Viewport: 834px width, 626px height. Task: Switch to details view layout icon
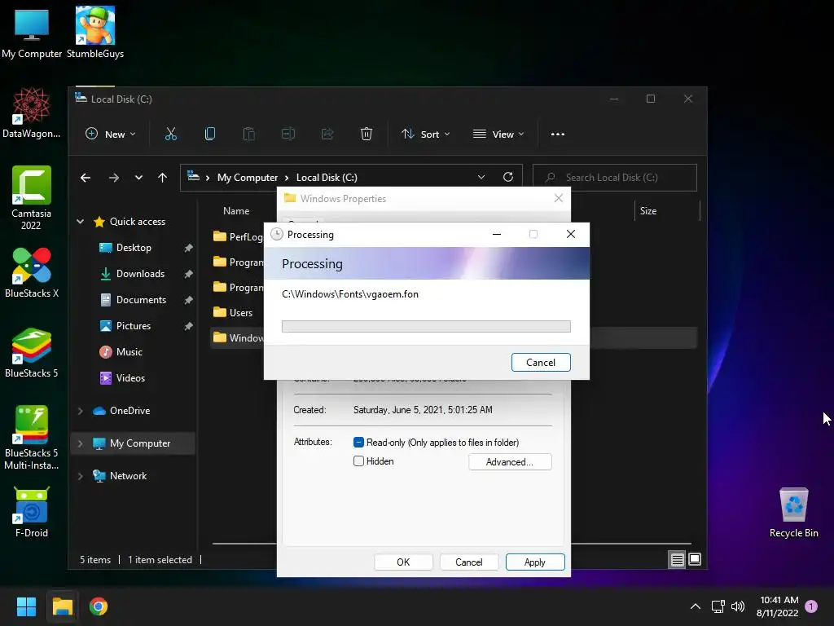coord(677,559)
